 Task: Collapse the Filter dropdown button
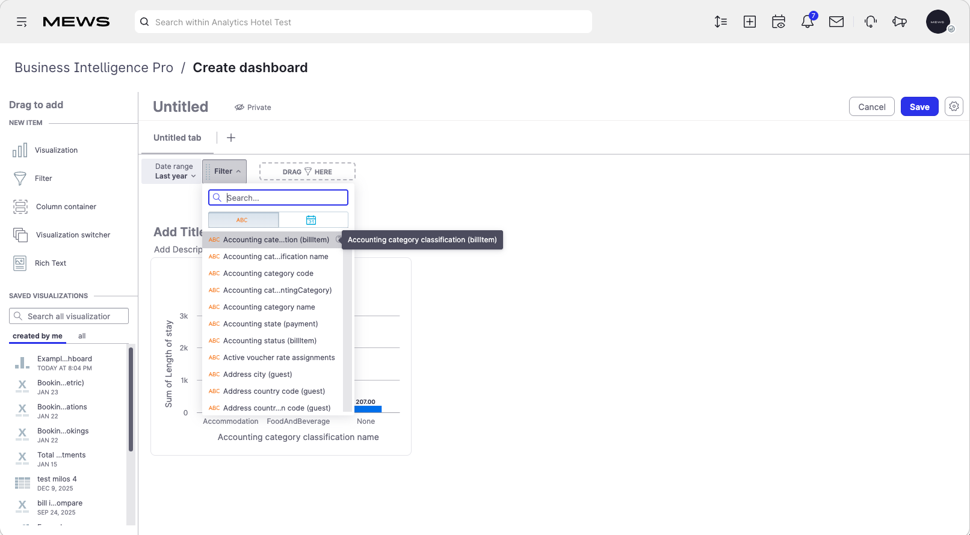point(224,171)
